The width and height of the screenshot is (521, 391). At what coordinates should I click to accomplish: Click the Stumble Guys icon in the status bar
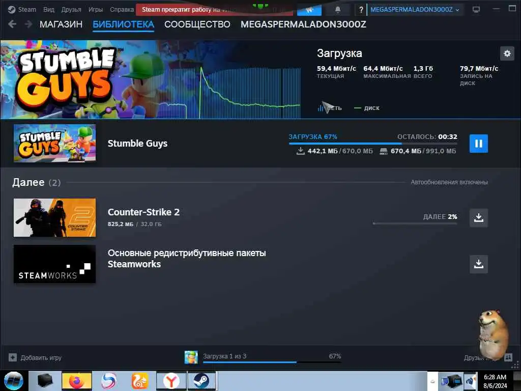point(191,357)
